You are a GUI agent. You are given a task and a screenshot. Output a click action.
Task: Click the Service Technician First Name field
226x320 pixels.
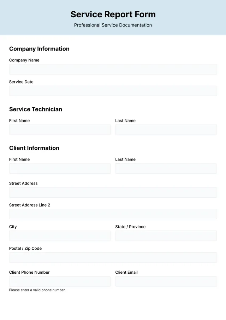(x=60, y=129)
